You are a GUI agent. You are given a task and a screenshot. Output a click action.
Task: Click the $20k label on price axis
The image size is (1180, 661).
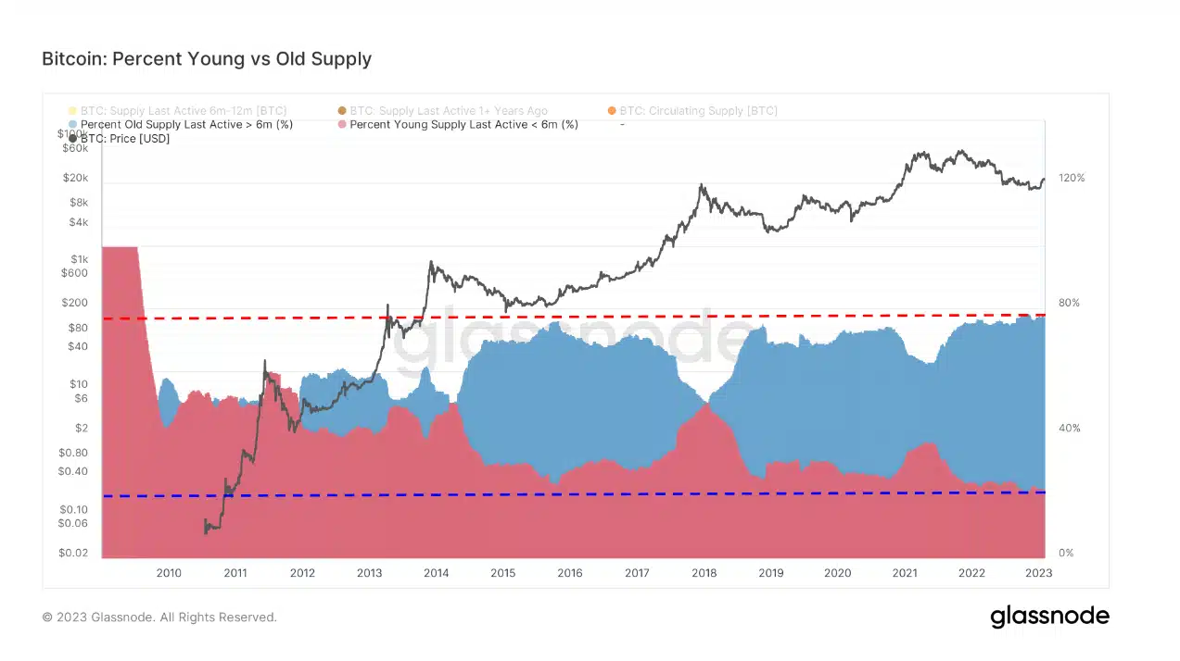[x=74, y=178]
